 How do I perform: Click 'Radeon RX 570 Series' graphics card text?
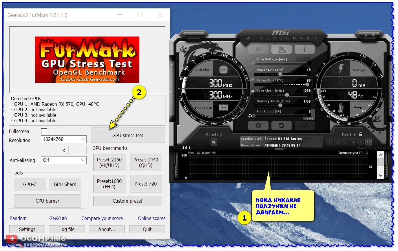click(x=283, y=139)
